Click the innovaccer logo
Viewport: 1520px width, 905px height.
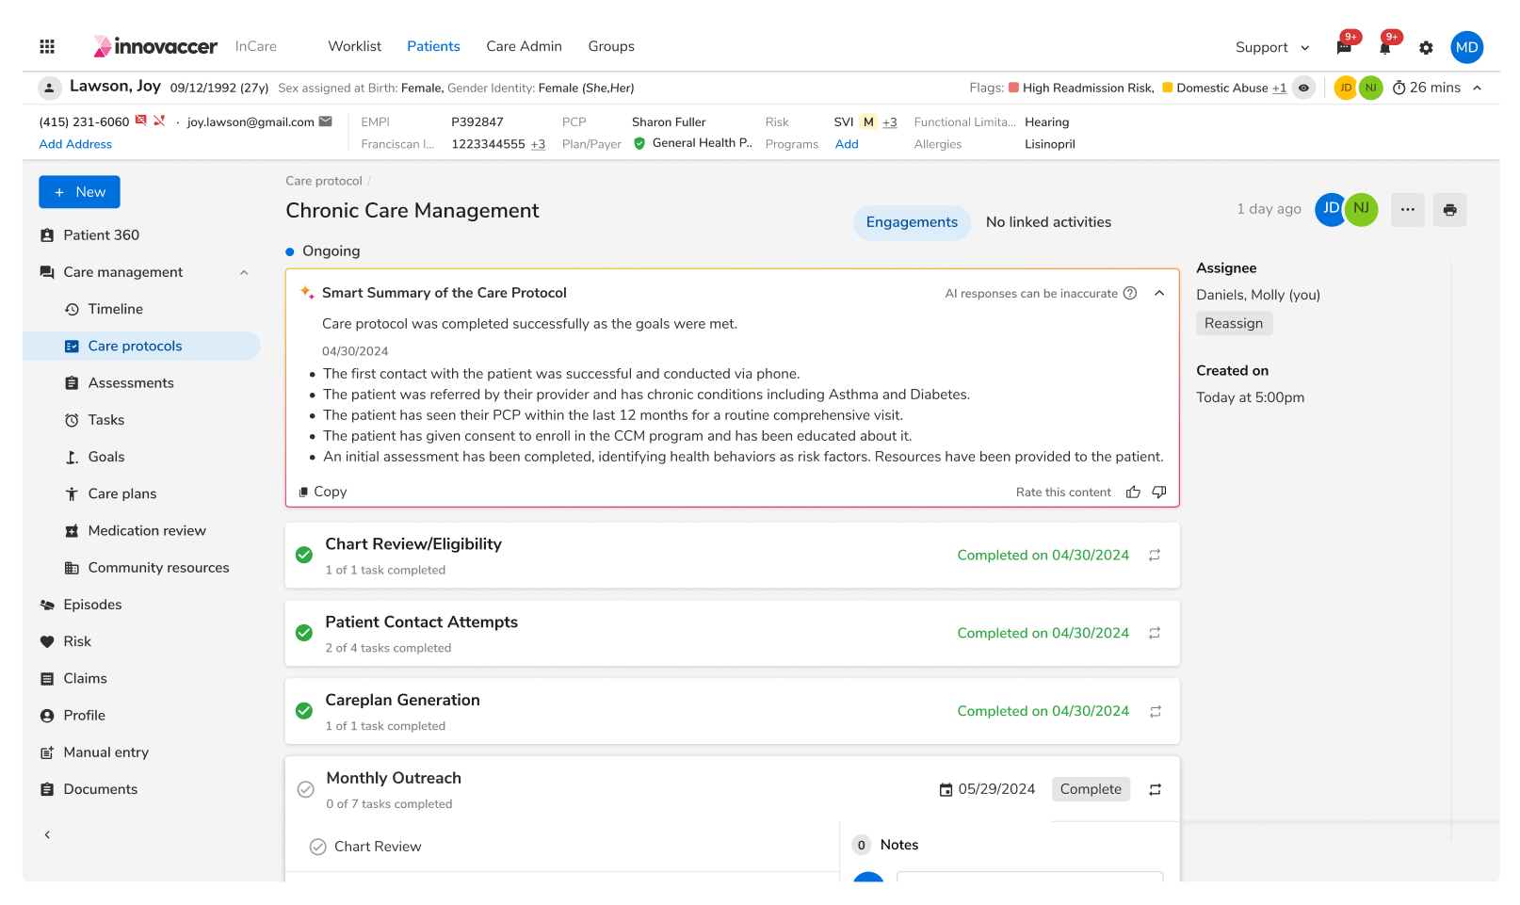coord(155,46)
